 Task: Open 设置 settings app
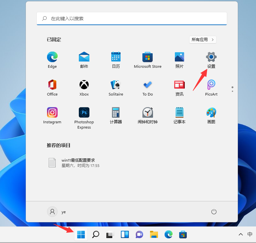[x=211, y=60]
